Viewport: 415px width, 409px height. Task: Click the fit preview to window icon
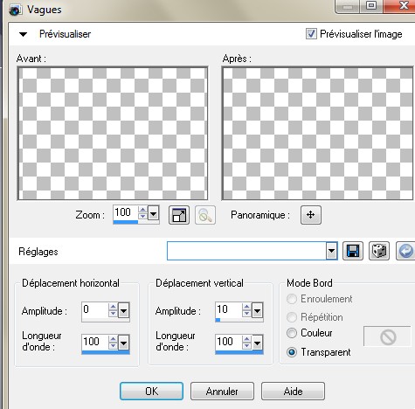pyautogui.click(x=179, y=215)
